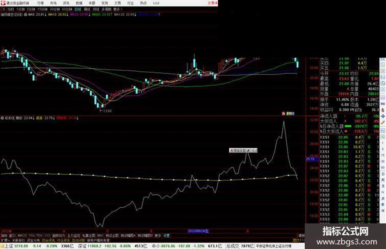Click the 设置 link in indicator bar
The width and height of the screenshot is (386, 249).
pyautogui.click(x=167, y=236)
